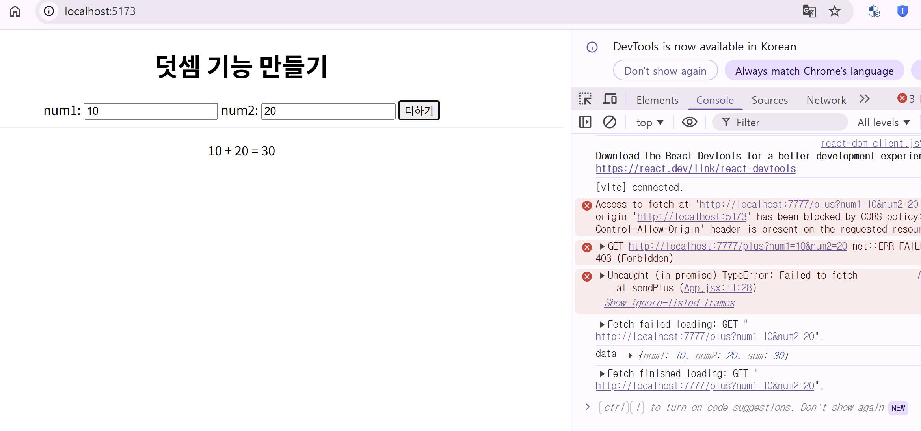Switch to the Elements tab
This screenshot has width=921, height=431.
click(657, 100)
